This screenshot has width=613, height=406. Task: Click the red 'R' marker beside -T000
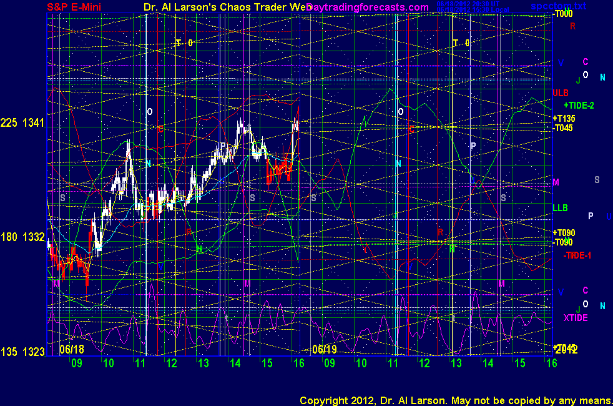pos(572,26)
